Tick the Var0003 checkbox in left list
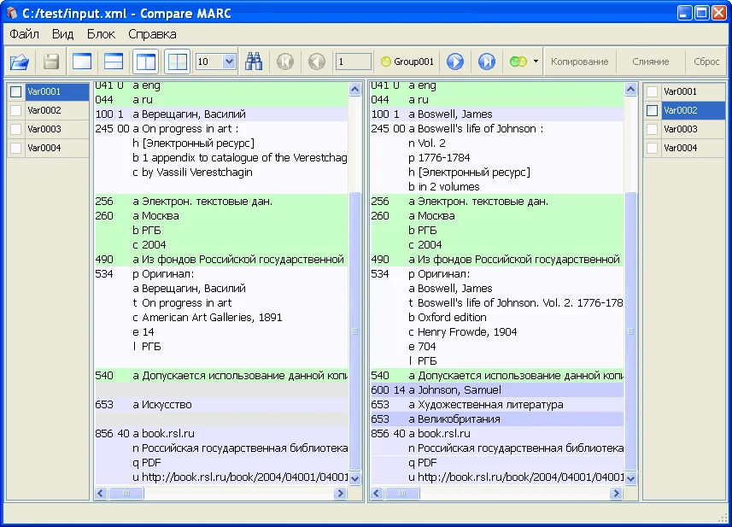Viewport: 732px width, 527px height. coord(16,130)
